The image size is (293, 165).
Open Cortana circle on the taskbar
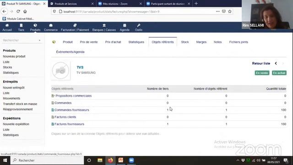tap(89, 160)
